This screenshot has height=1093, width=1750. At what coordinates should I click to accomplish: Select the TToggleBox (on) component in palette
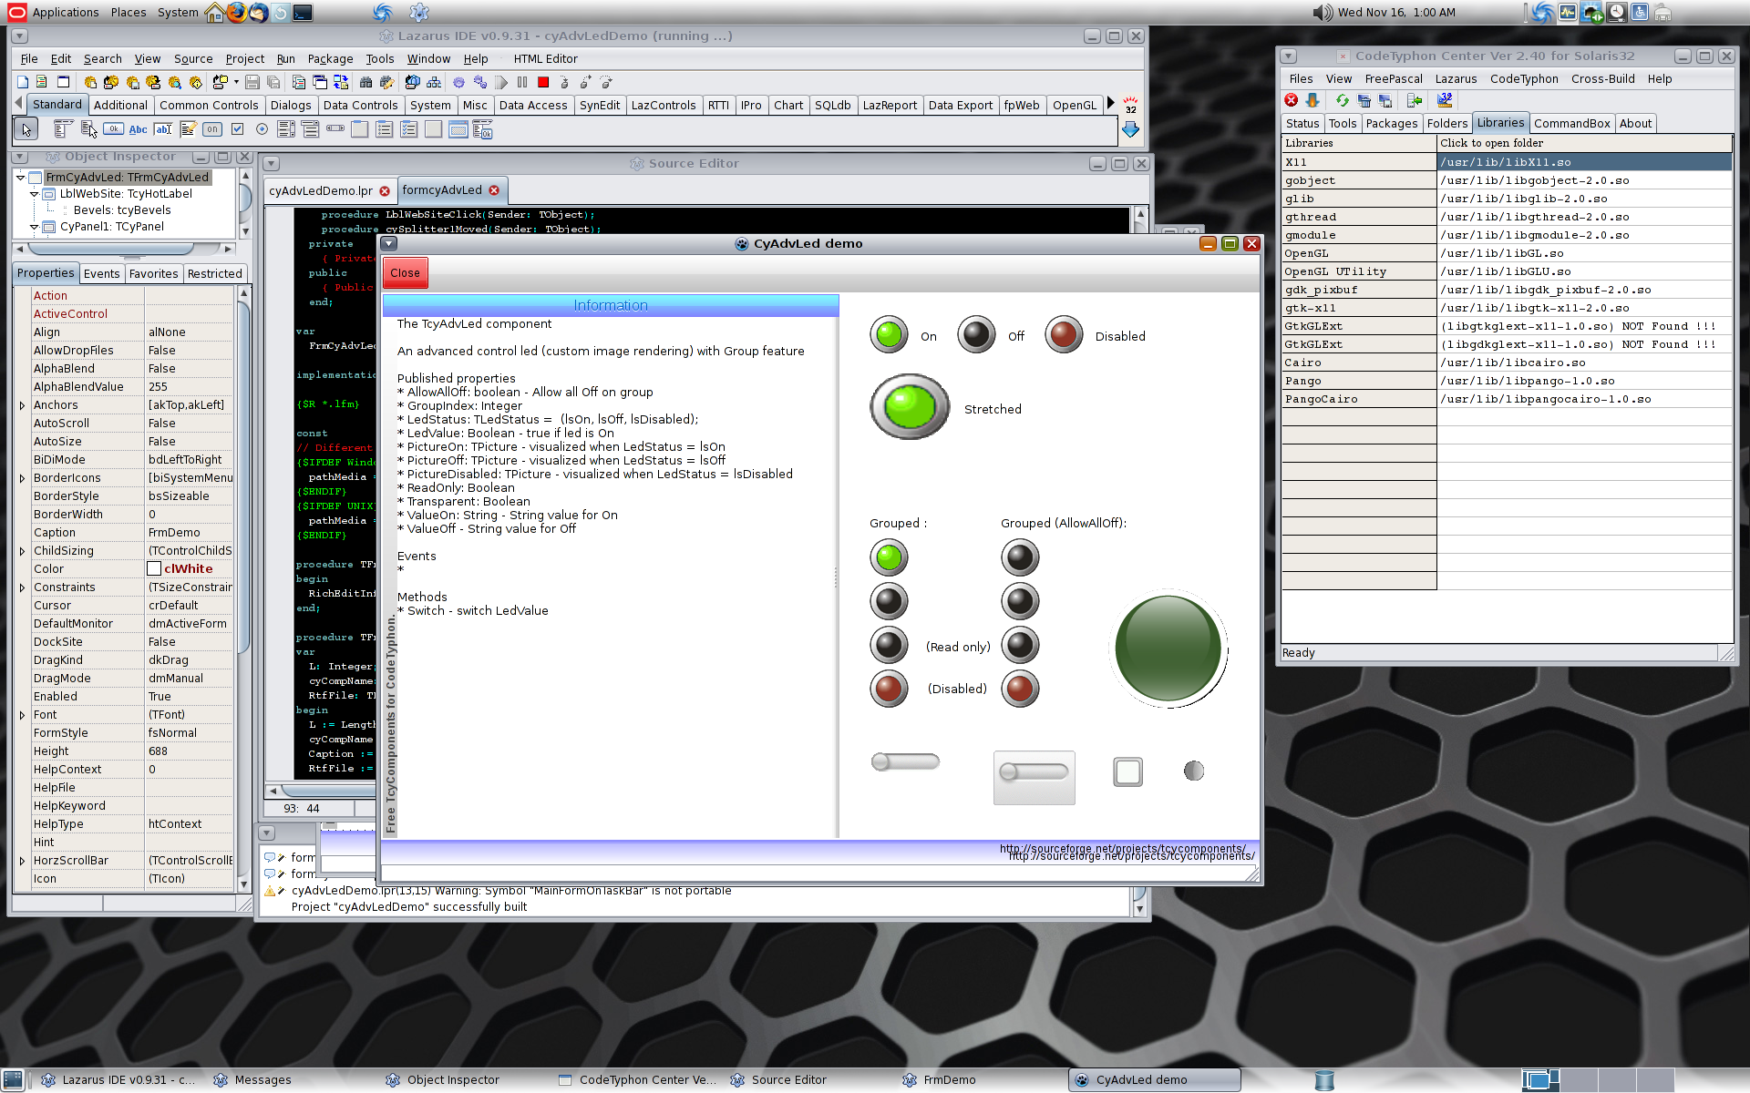(212, 129)
